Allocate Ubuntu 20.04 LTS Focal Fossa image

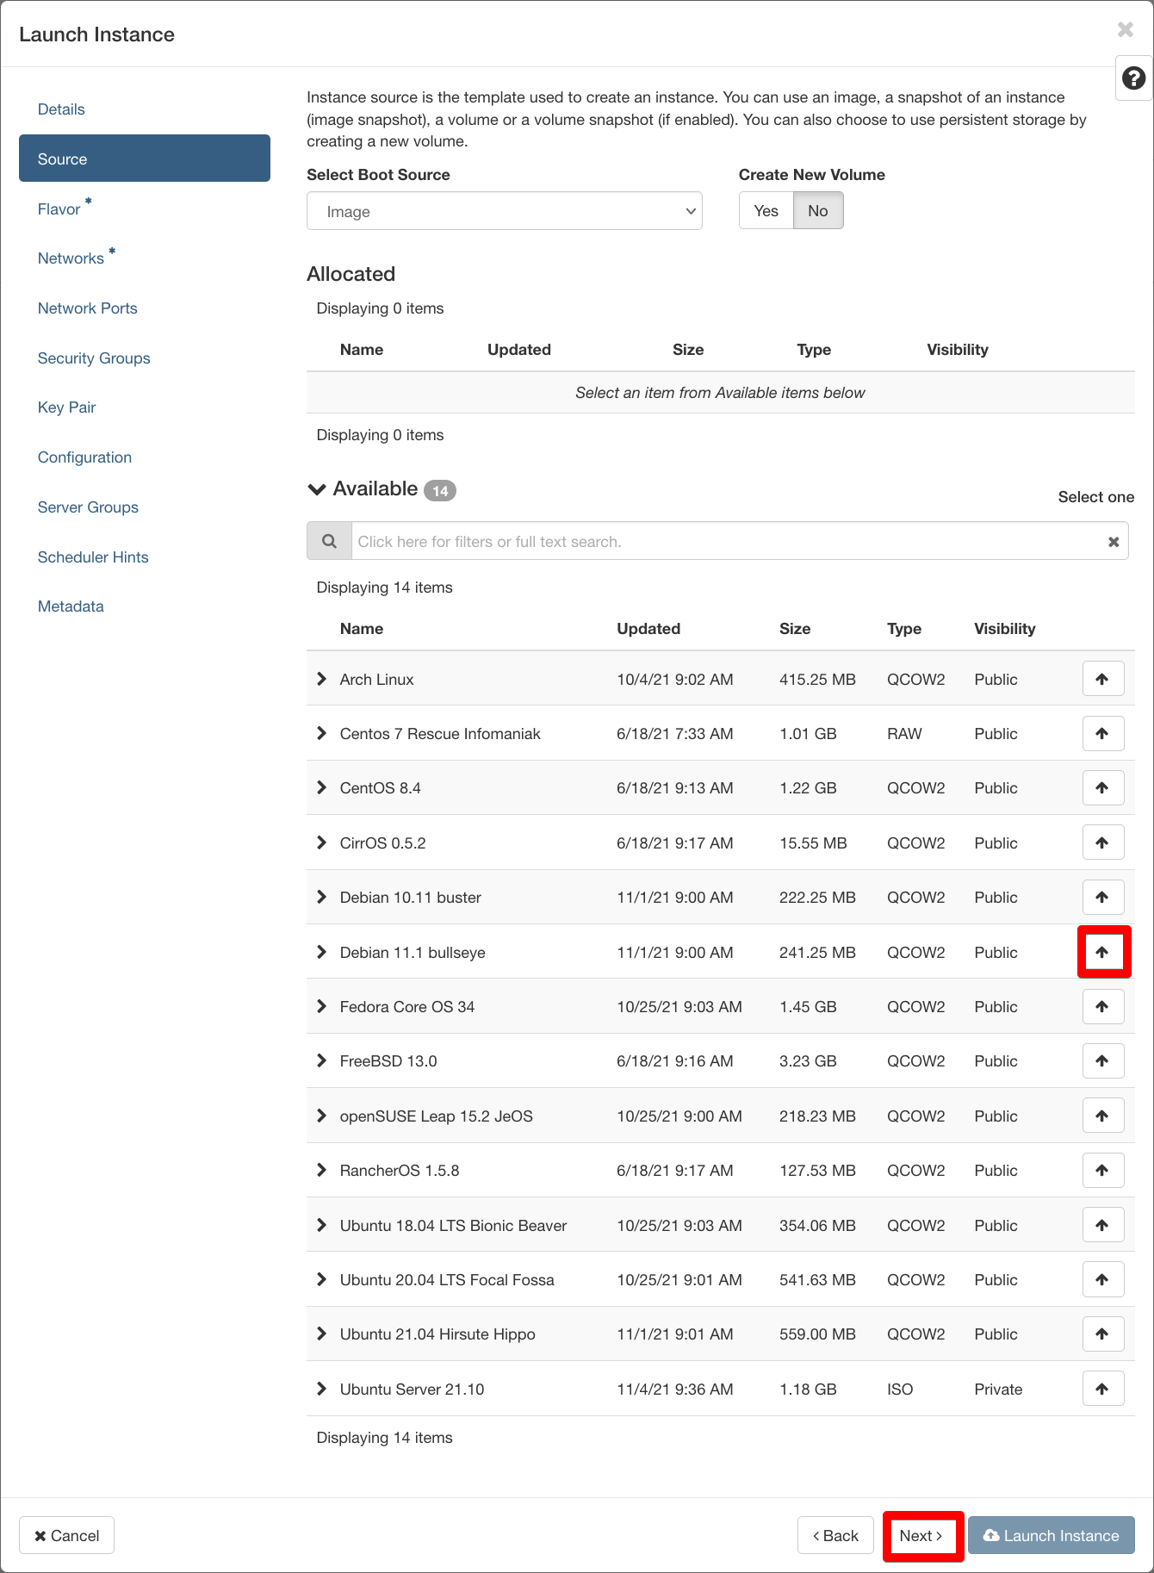click(1102, 1279)
